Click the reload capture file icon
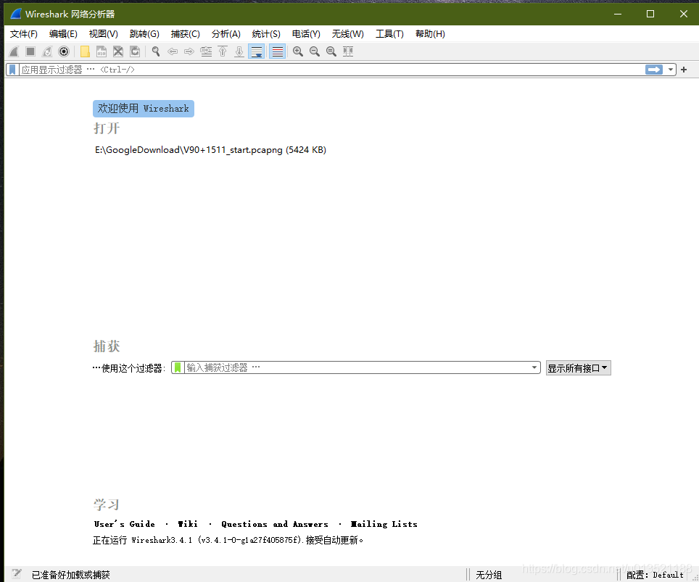Viewport: 699px width, 582px height. pyautogui.click(x=135, y=51)
